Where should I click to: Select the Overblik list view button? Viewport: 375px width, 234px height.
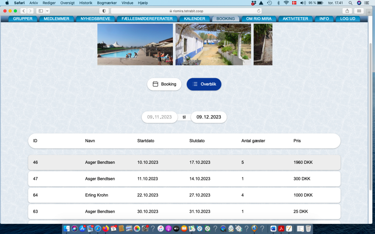pos(204,84)
